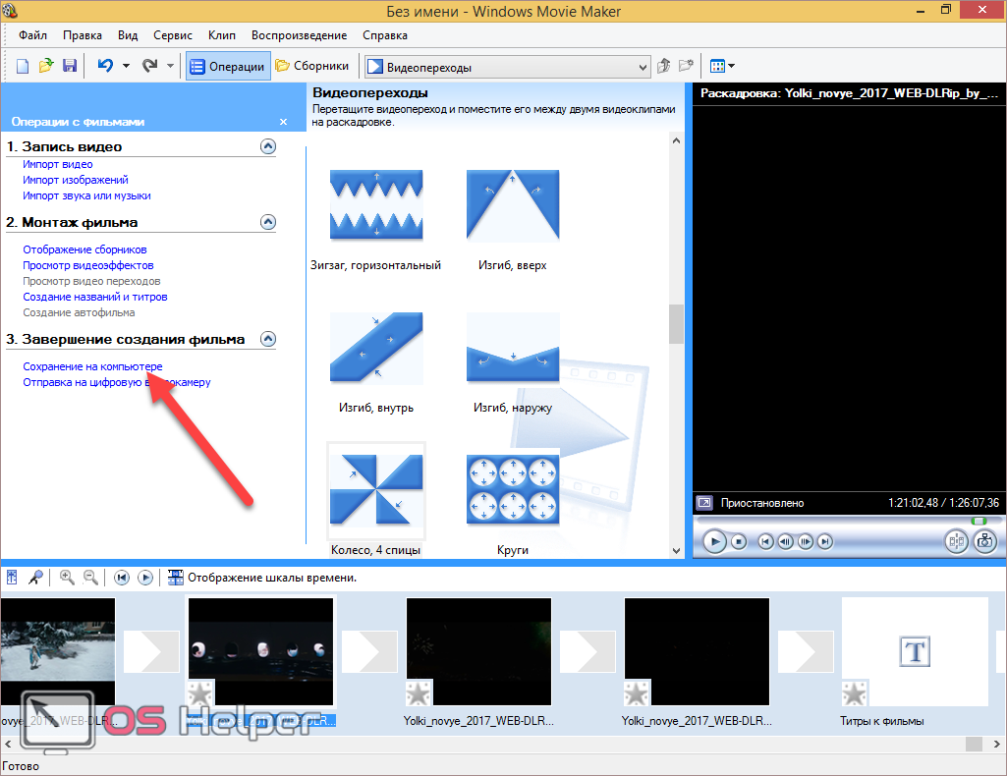The width and height of the screenshot is (1007, 776).
Task: Click the New project icon
Action: pos(22,67)
